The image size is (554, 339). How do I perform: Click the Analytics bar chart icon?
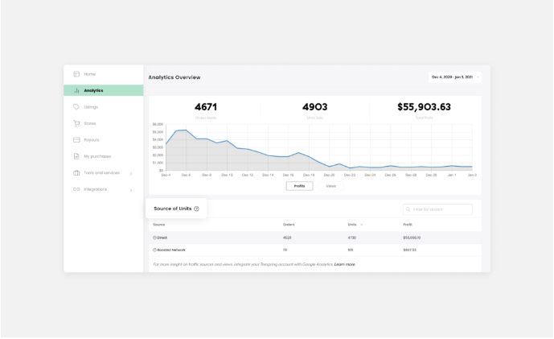point(76,91)
